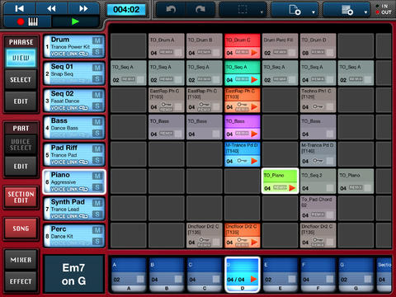This screenshot has width=396, height=297.
Task: Open the grid settings dropdown
Action: [x=347, y=10]
